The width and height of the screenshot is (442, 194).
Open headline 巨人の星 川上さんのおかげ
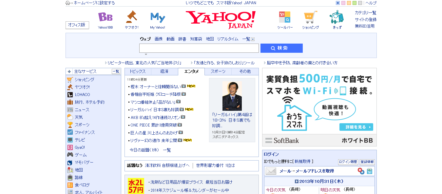coord(154,133)
